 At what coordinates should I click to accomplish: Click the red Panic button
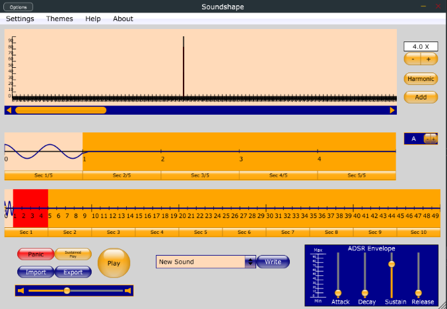(x=36, y=254)
